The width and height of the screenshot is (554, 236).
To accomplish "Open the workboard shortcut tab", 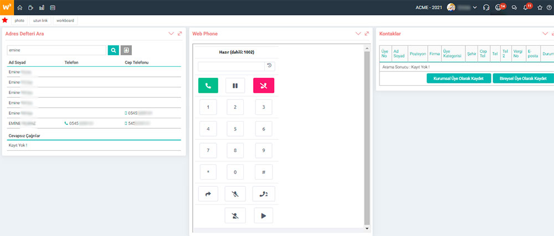I will (65, 20).
